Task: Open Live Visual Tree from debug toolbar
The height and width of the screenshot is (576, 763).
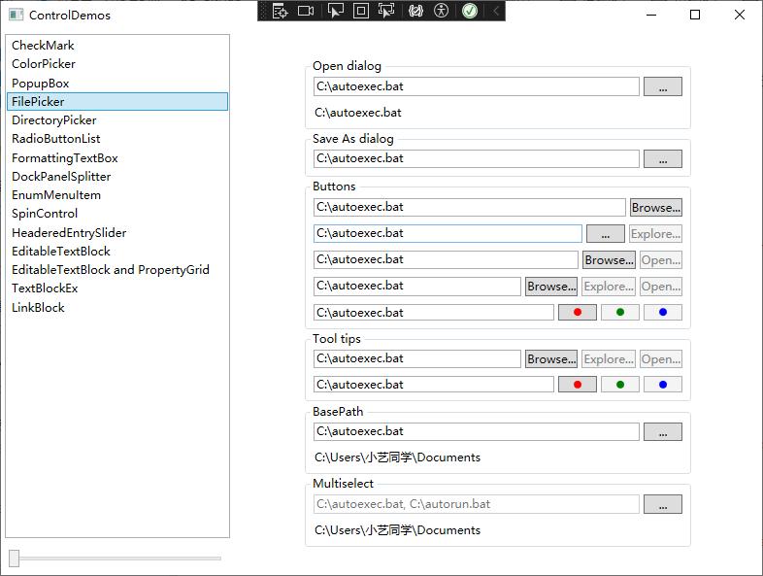Action: click(281, 11)
